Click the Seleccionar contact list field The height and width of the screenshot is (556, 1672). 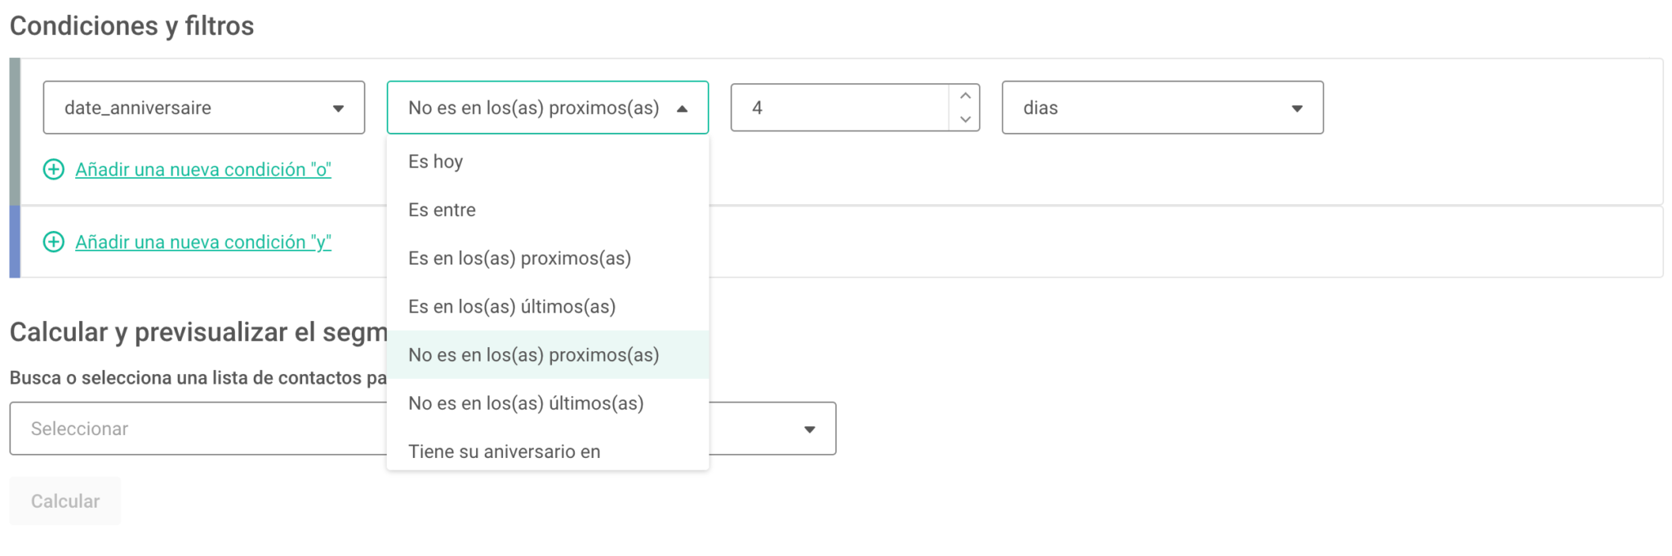click(423, 429)
